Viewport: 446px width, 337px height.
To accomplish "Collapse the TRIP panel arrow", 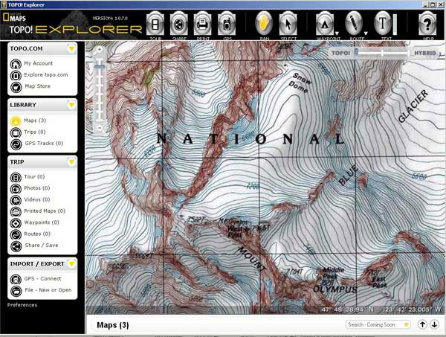I will coord(71,161).
